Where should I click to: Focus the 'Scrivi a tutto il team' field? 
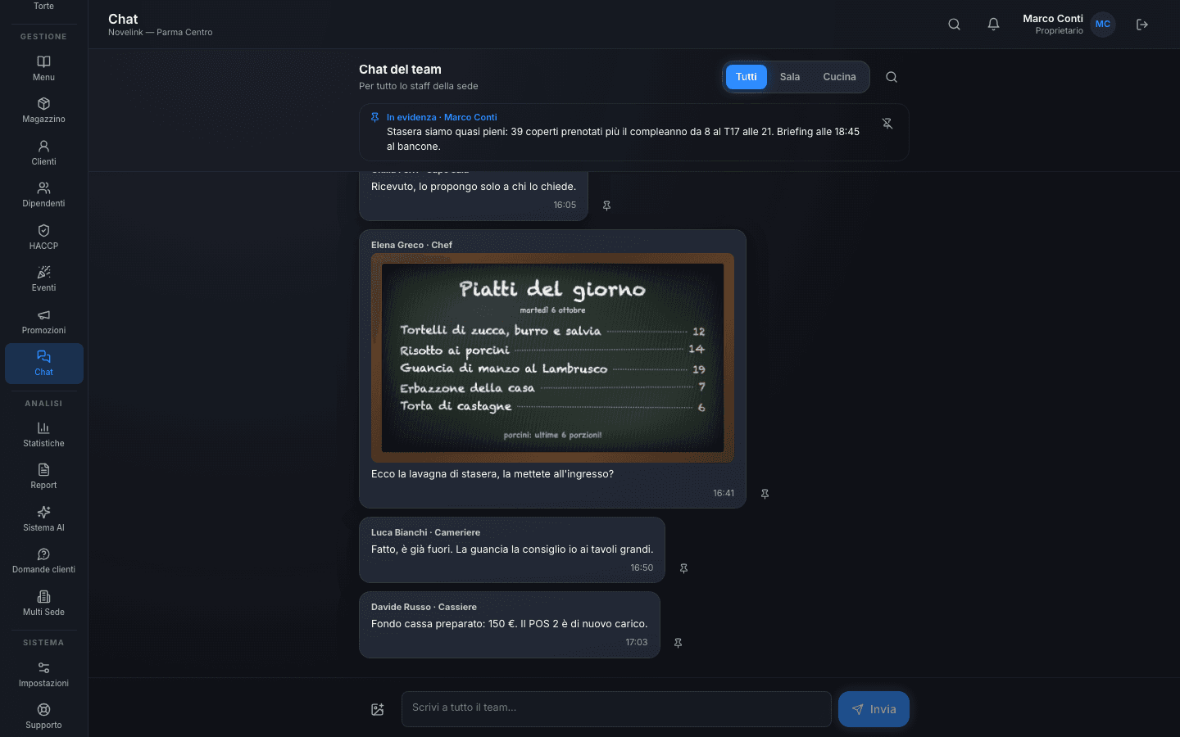[x=616, y=709]
